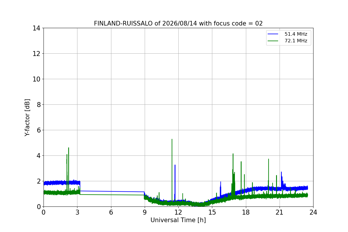Click the Y-factor [dB] axis label
Image resolution: width=348 pixels, height=232 pixels.
(27, 117)
